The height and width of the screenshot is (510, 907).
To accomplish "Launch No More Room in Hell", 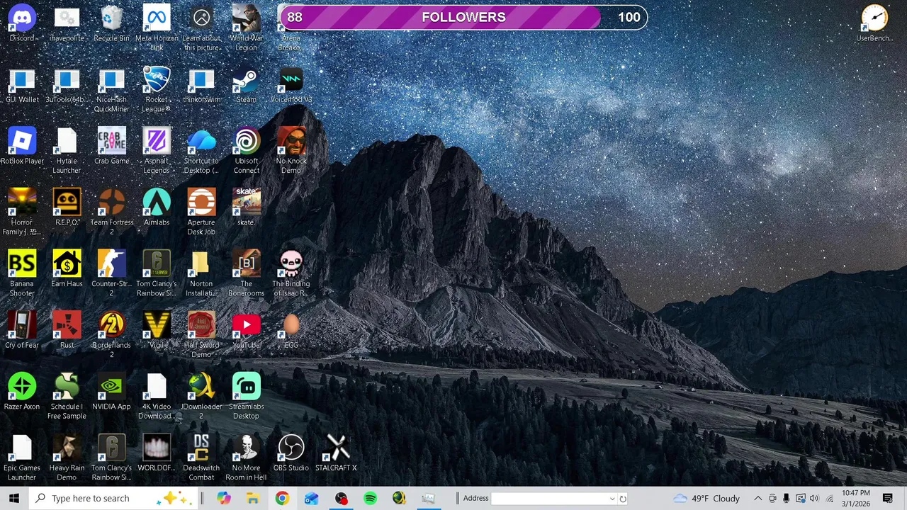I will (x=246, y=458).
